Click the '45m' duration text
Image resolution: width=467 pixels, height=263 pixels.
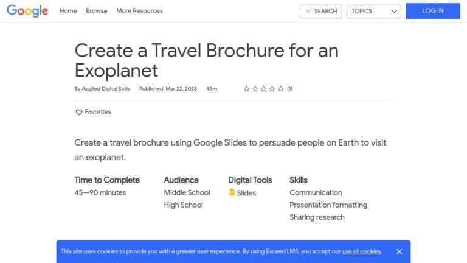click(212, 89)
